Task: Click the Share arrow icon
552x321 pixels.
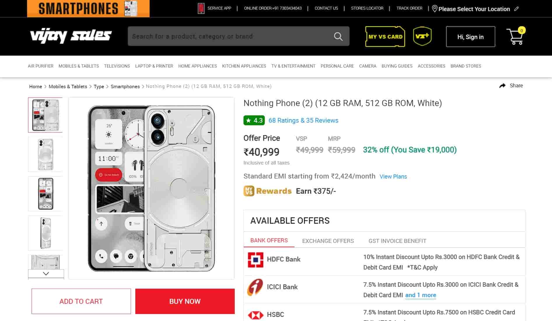Action: [502, 86]
